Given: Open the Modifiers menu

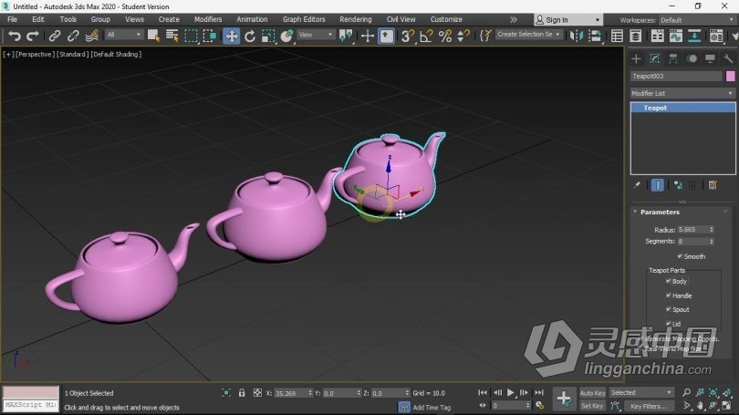Looking at the screenshot, I should coord(208,19).
